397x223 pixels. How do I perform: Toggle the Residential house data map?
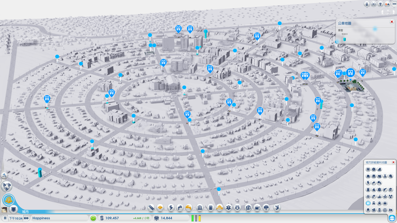[x=368, y=176]
